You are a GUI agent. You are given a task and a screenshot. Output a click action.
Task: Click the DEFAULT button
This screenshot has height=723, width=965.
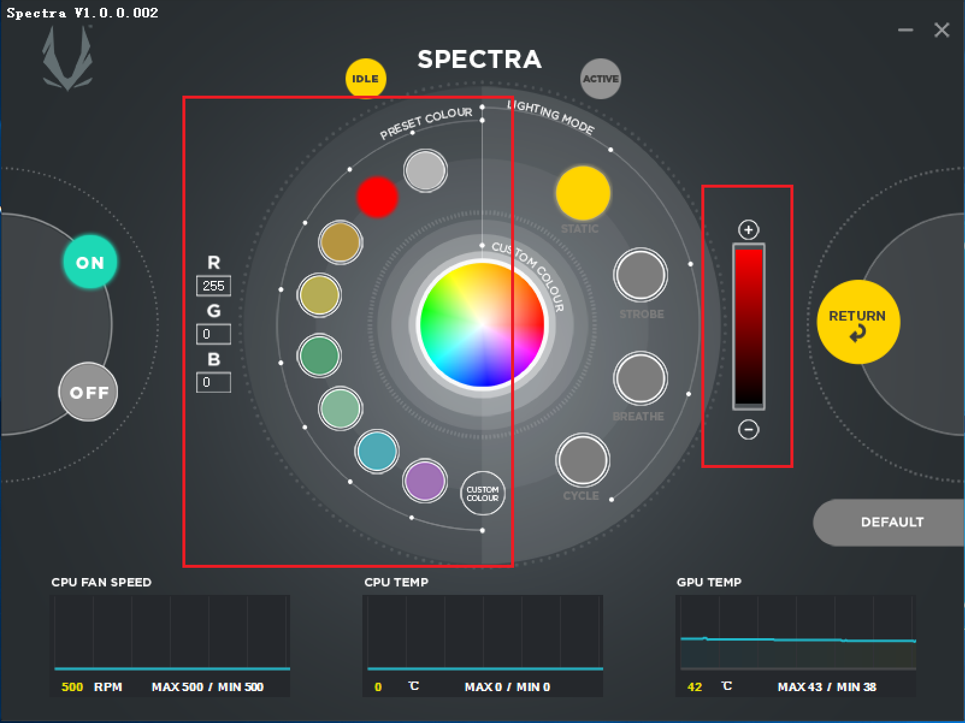tap(890, 522)
